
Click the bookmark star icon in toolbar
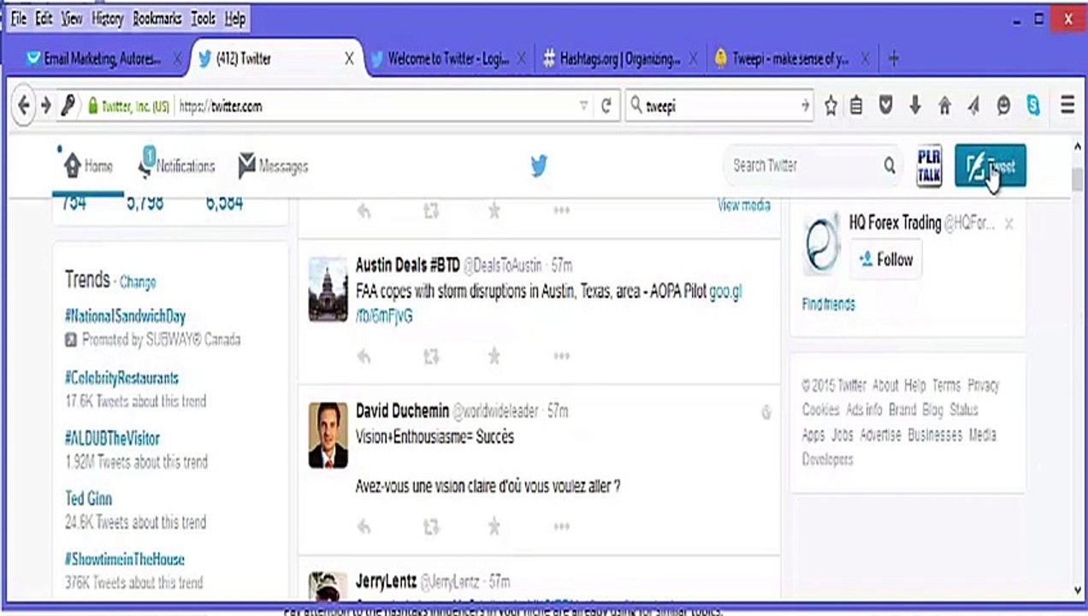click(x=831, y=106)
